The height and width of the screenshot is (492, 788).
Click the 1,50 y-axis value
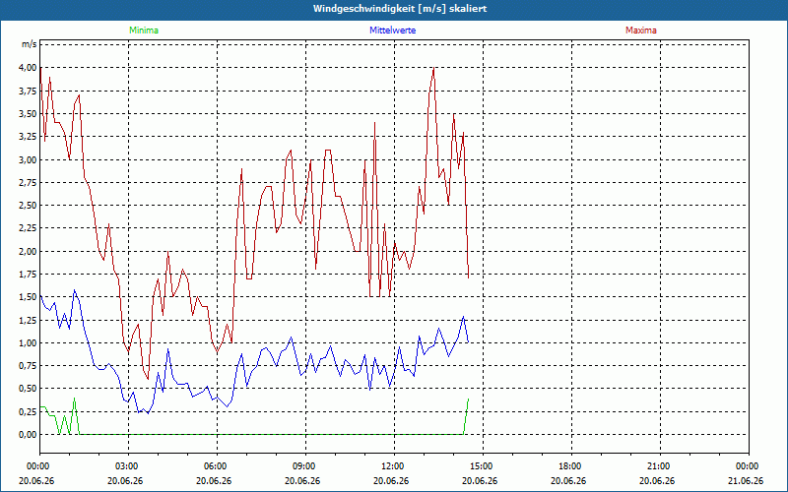[x=28, y=297]
